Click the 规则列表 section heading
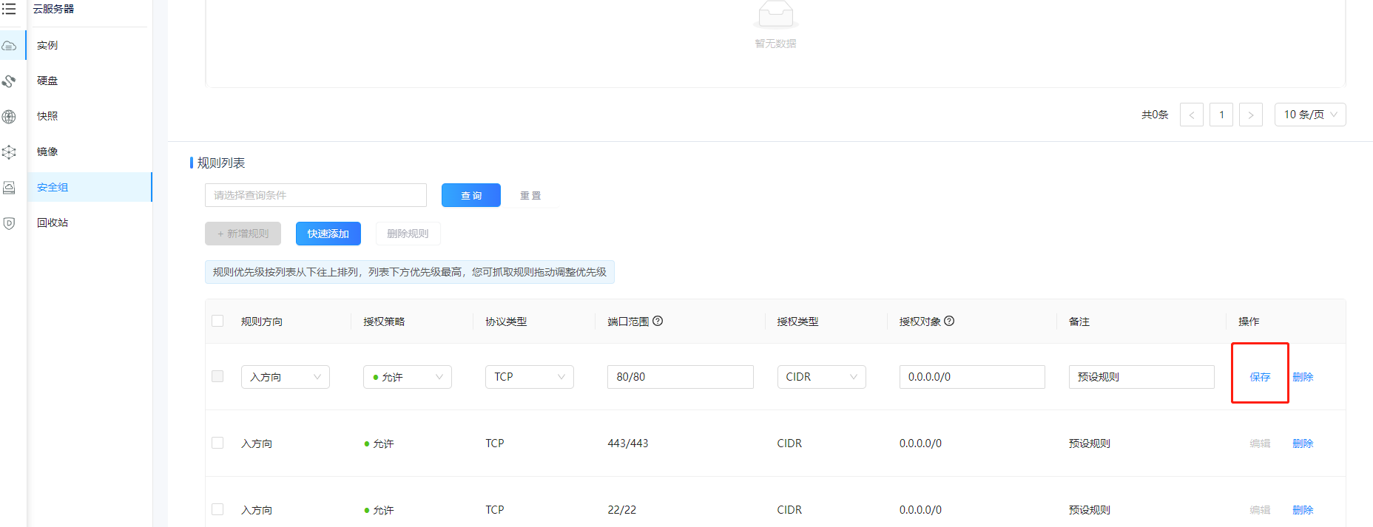This screenshot has height=527, width=1373. coord(221,163)
